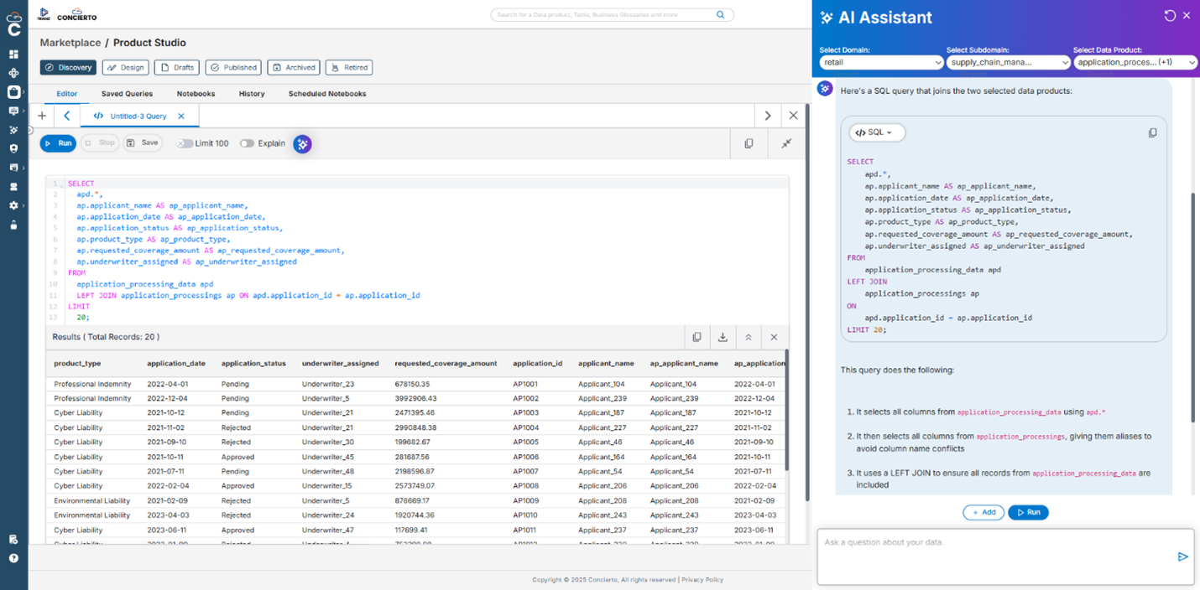
Task: Open the Select Domain dropdown
Action: (x=881, y=62)
